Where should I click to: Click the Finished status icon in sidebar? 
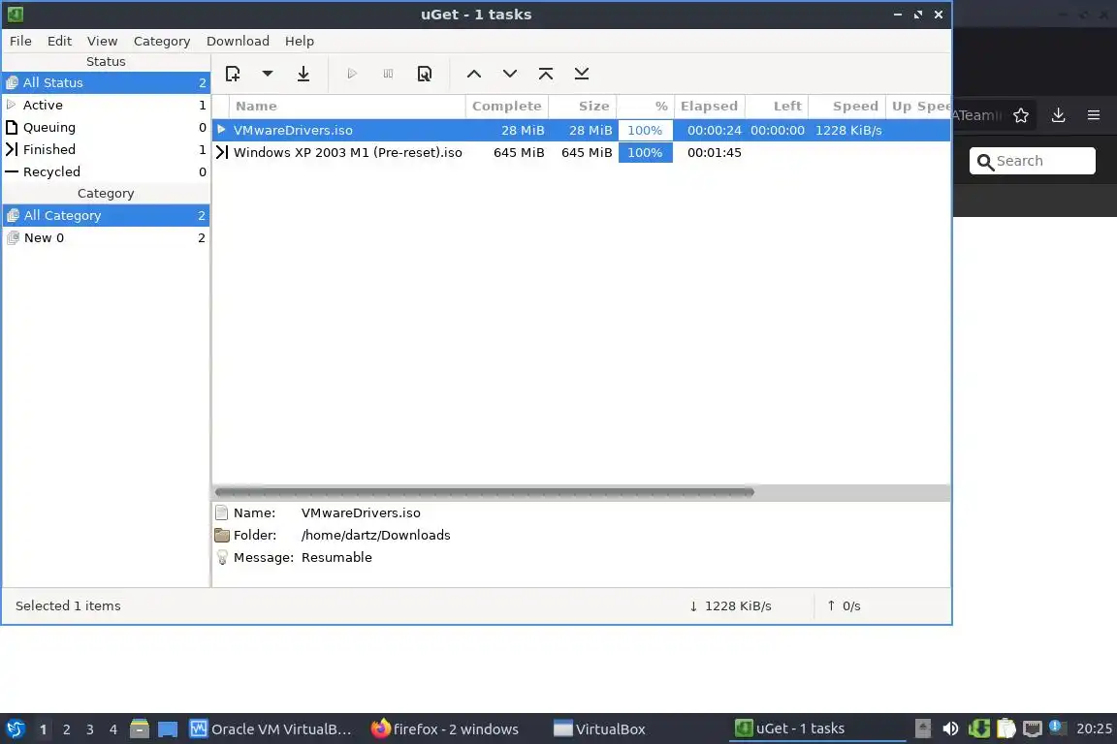[x=12, y=149]
